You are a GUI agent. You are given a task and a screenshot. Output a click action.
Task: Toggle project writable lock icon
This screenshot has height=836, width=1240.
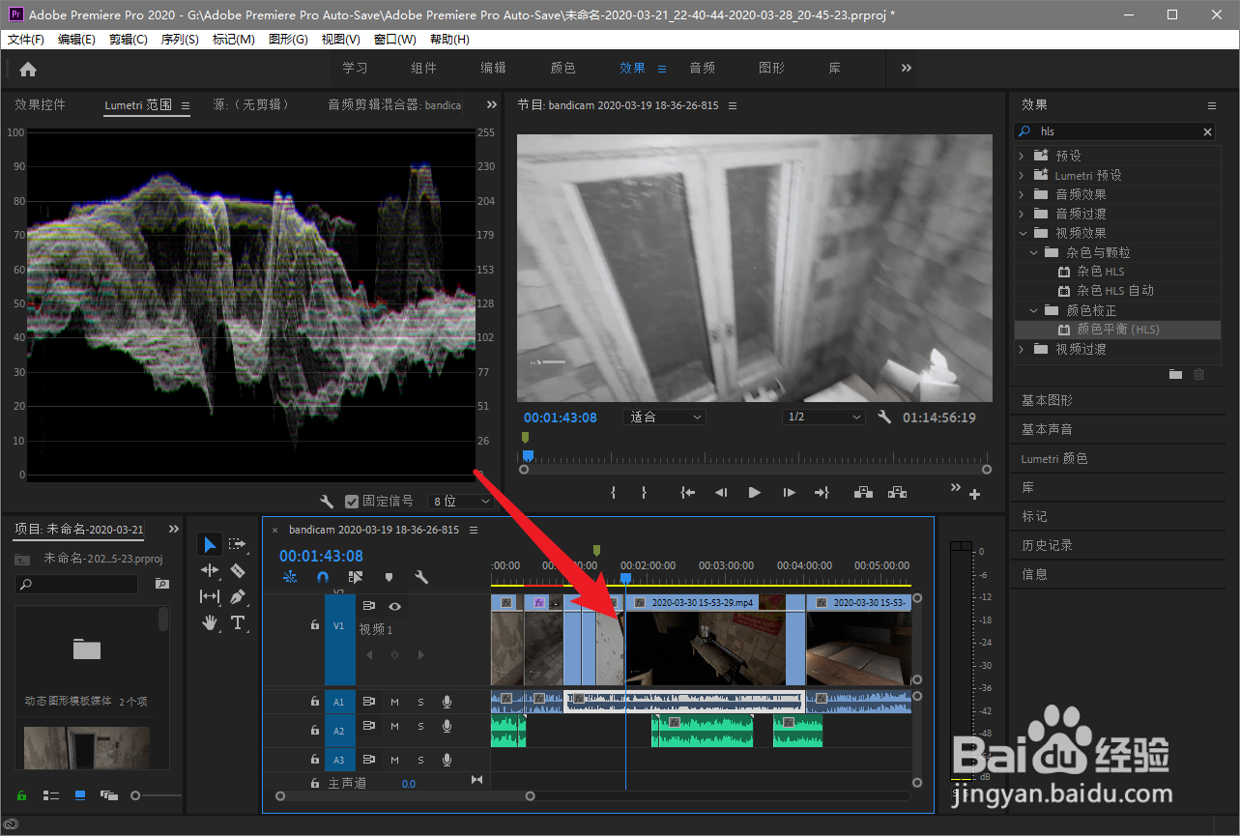click(x=21, y=795)
